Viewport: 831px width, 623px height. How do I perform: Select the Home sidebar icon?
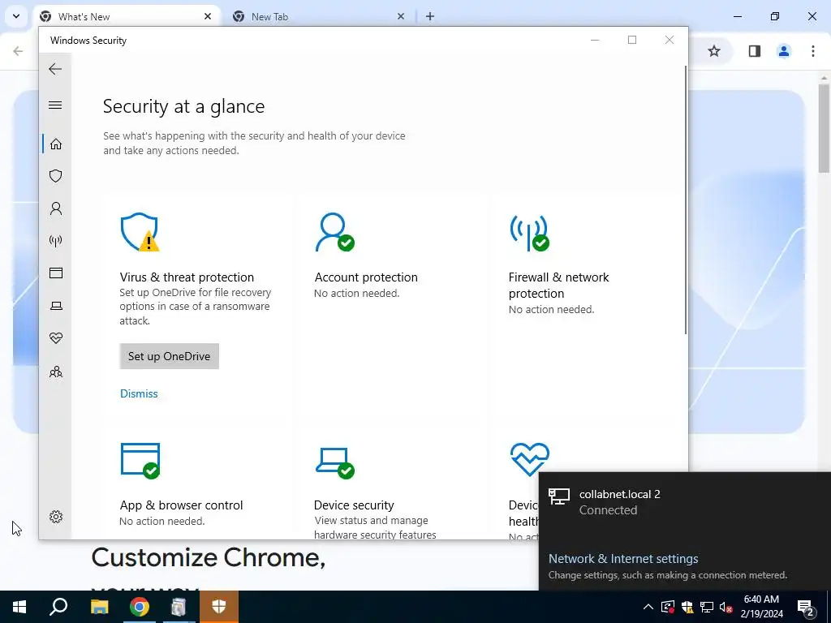click(56, 144)
